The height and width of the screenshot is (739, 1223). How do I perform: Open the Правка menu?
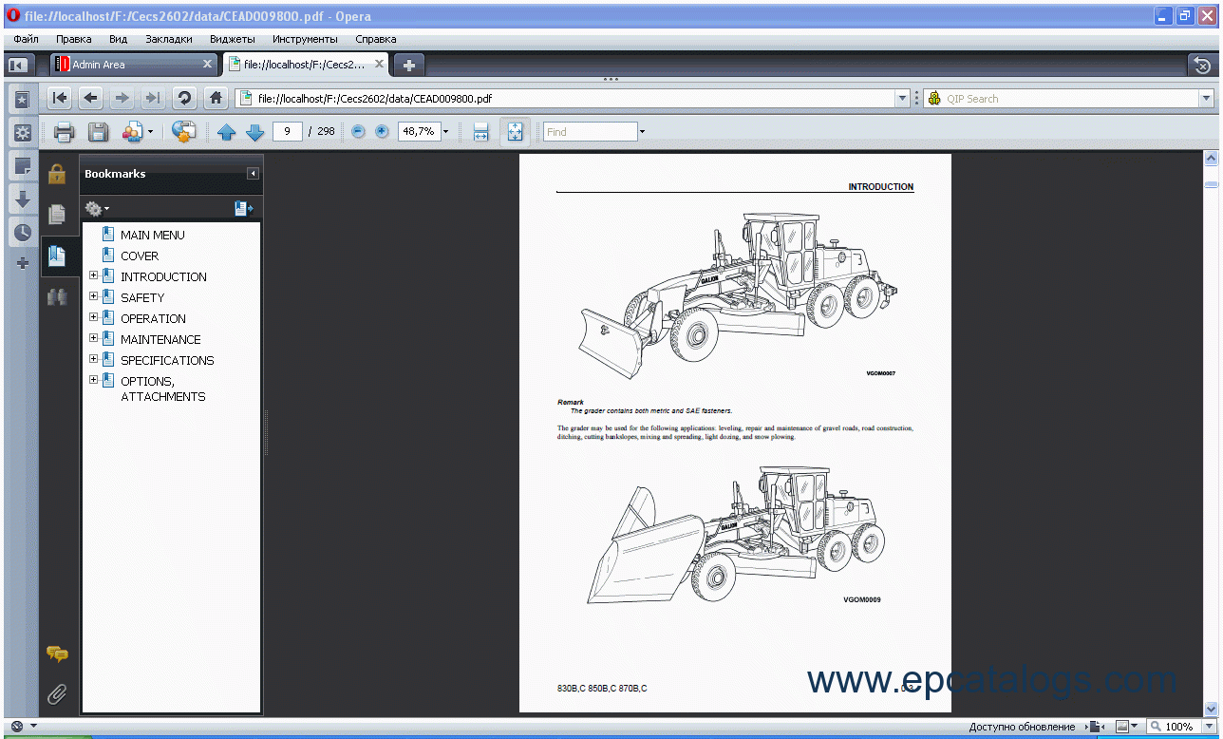point(74,39)
